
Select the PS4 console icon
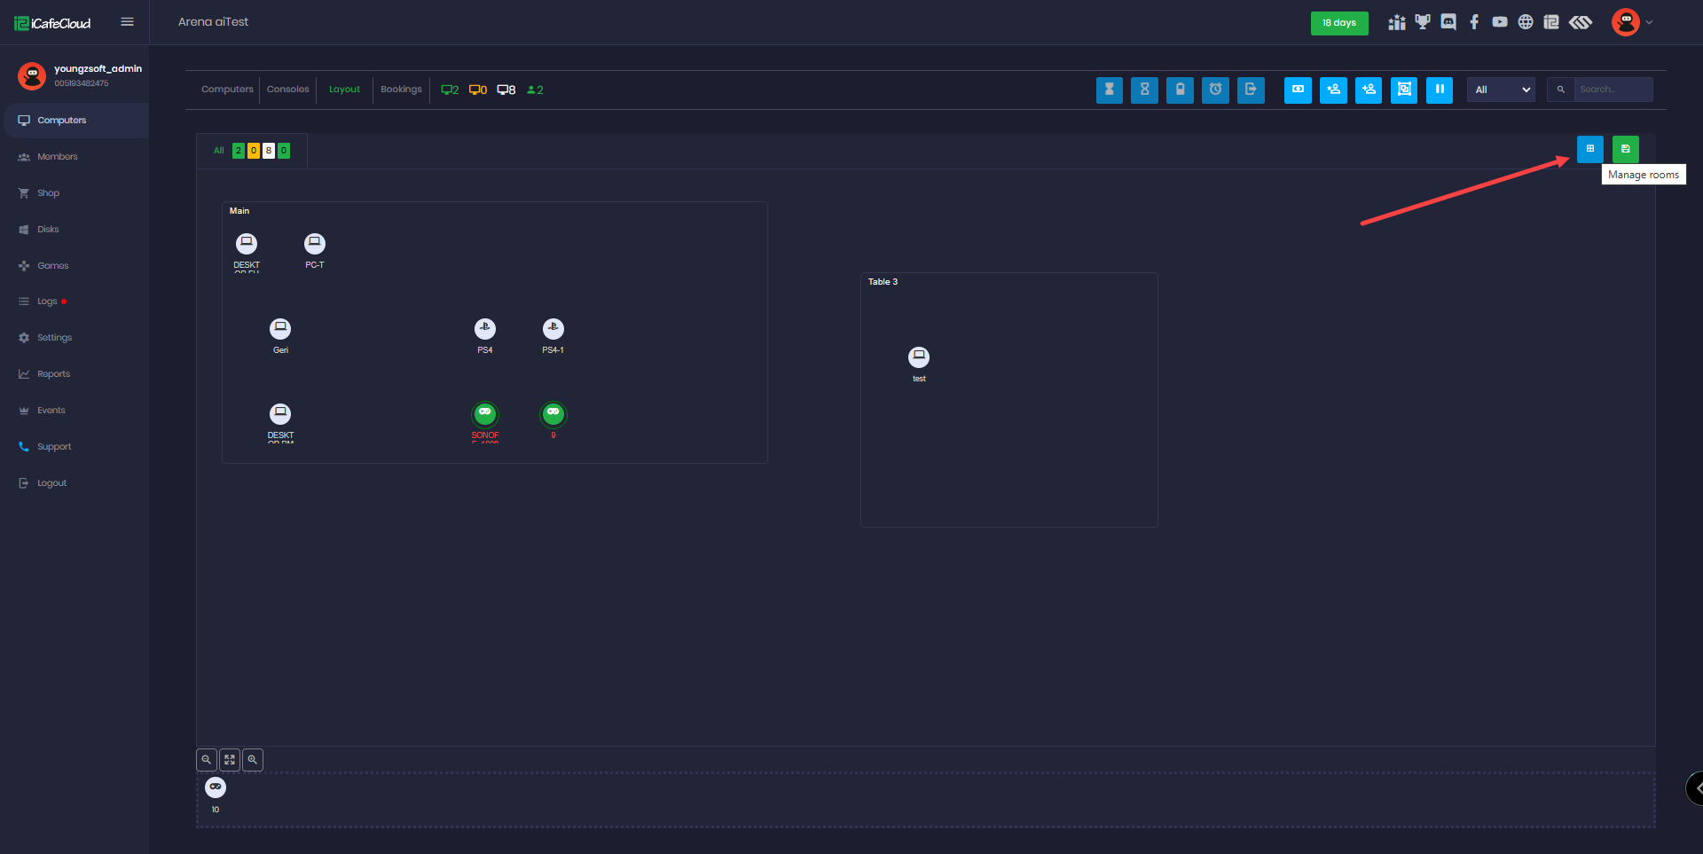tap(485, 329)
